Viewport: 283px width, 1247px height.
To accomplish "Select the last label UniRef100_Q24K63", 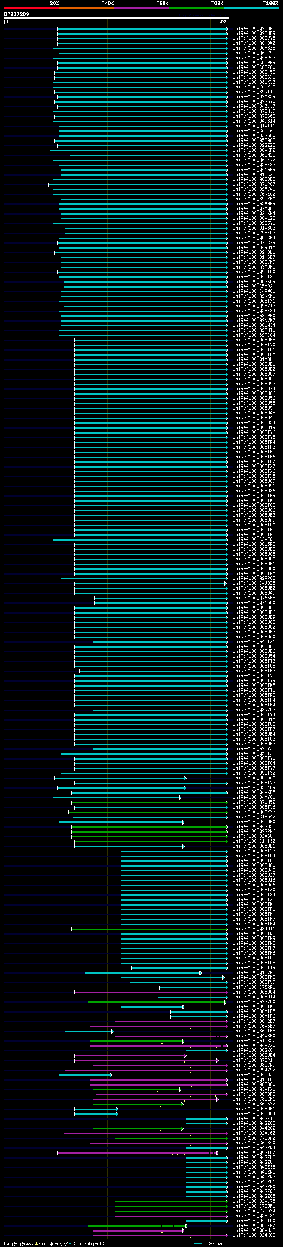I will point(254,1235).
